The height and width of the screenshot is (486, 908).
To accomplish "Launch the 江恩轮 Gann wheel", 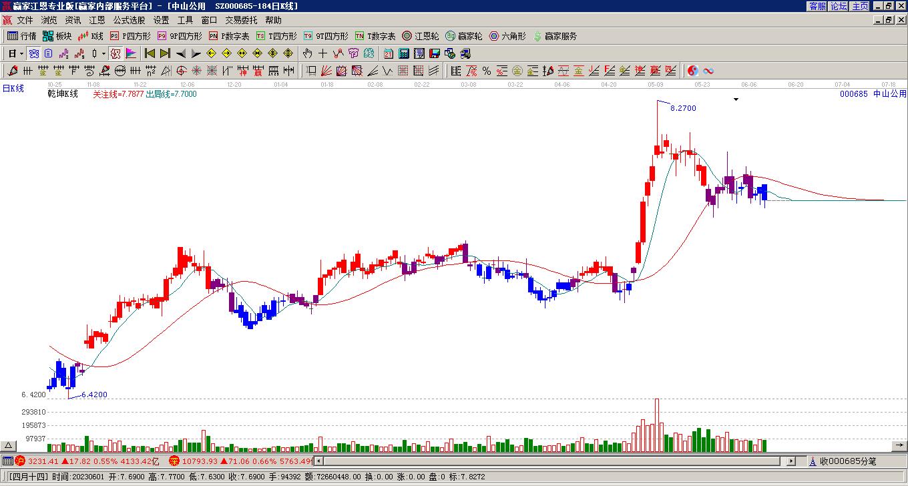I will (421, 36).
